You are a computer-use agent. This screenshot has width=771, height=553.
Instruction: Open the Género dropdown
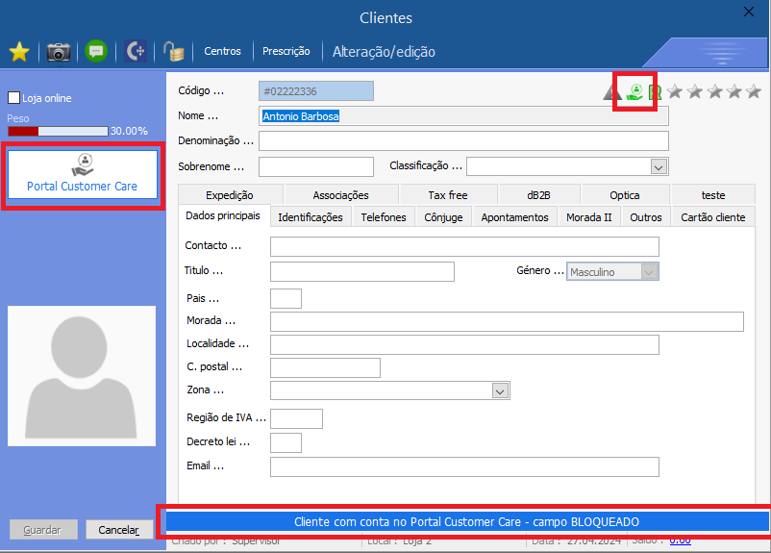[x=650, y=272]
